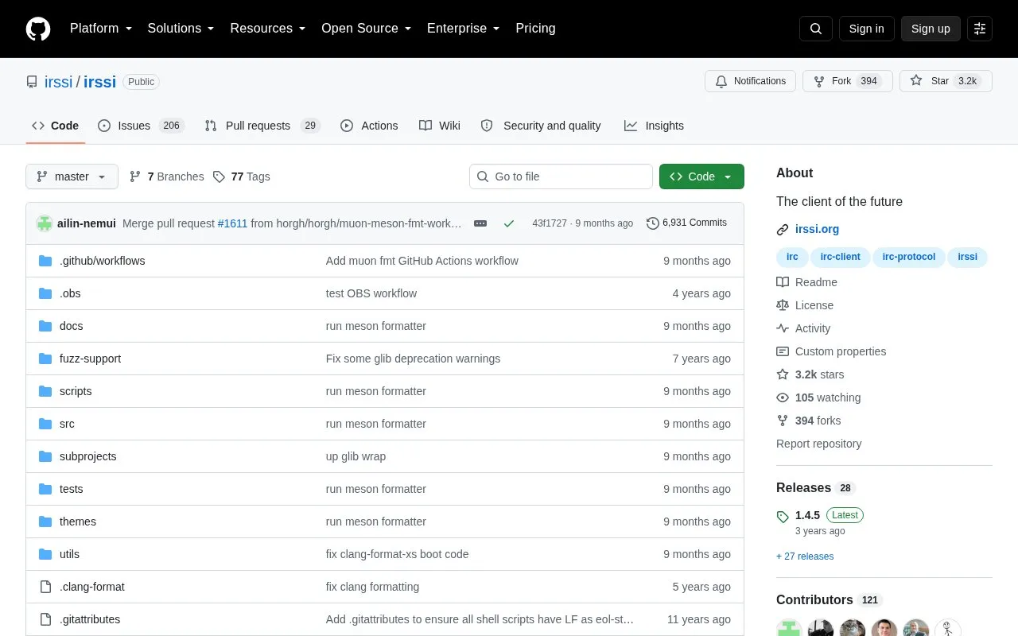Open Custom properties in About
The width and height of the screenshot is (1018, 636).
coord(831,351)
